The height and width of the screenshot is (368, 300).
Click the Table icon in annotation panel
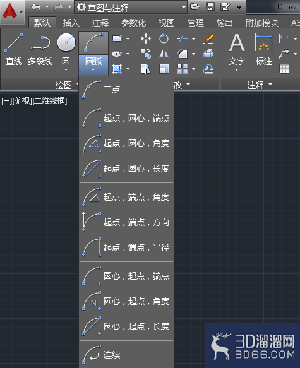pos(284,69)
